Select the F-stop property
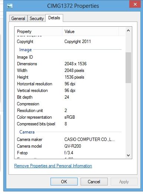This screenshot has height=194, width=143. (22, 153)
